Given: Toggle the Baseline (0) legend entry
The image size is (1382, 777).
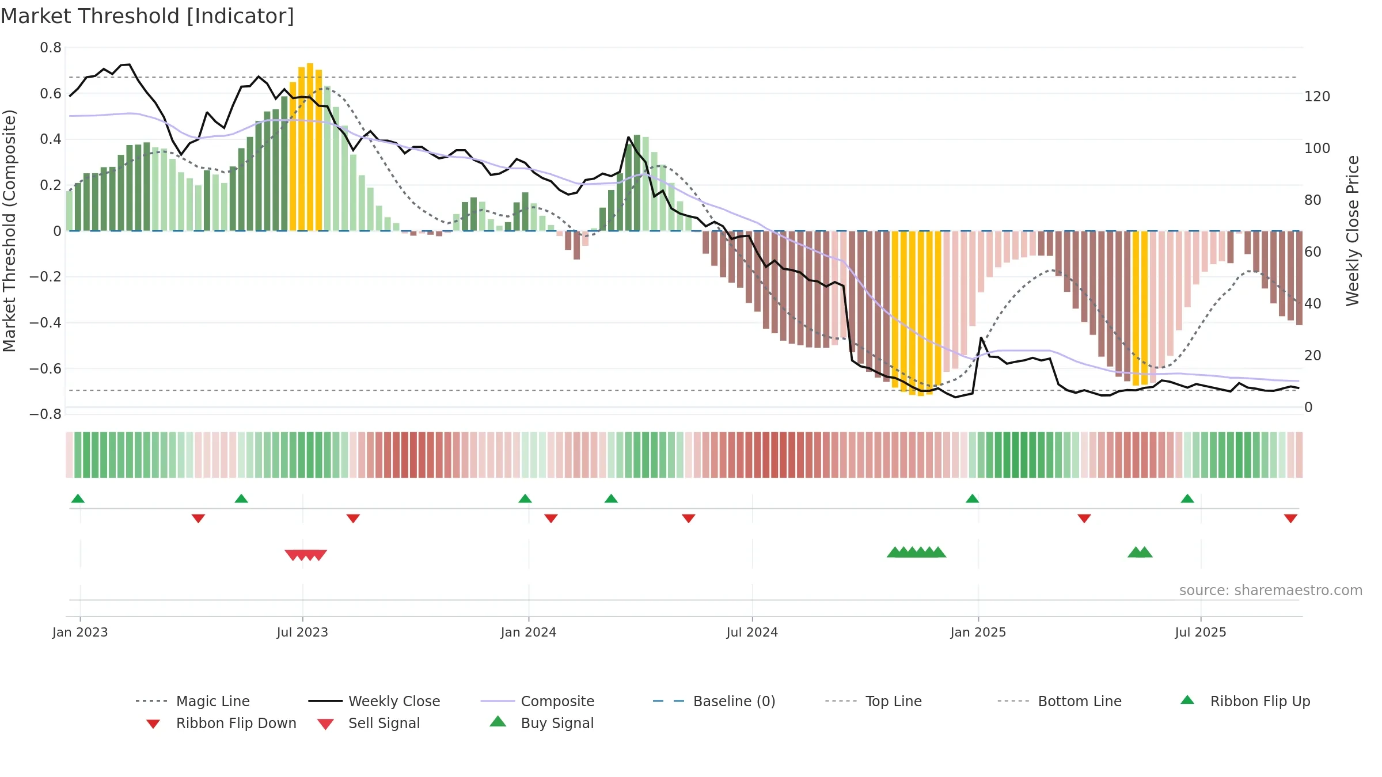Looking at the screenshot, I should (714, 701).
